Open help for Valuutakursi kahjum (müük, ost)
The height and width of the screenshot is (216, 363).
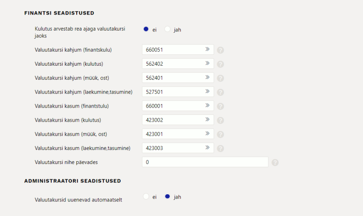220,78
